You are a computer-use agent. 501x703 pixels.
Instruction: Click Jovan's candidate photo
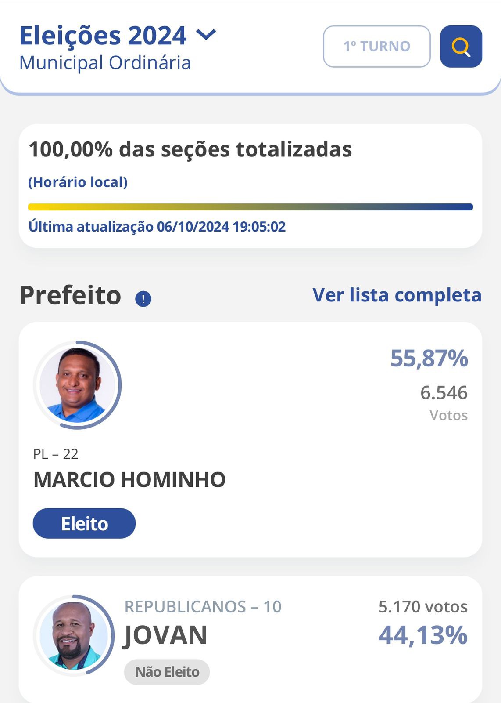(x=74, y=635)
